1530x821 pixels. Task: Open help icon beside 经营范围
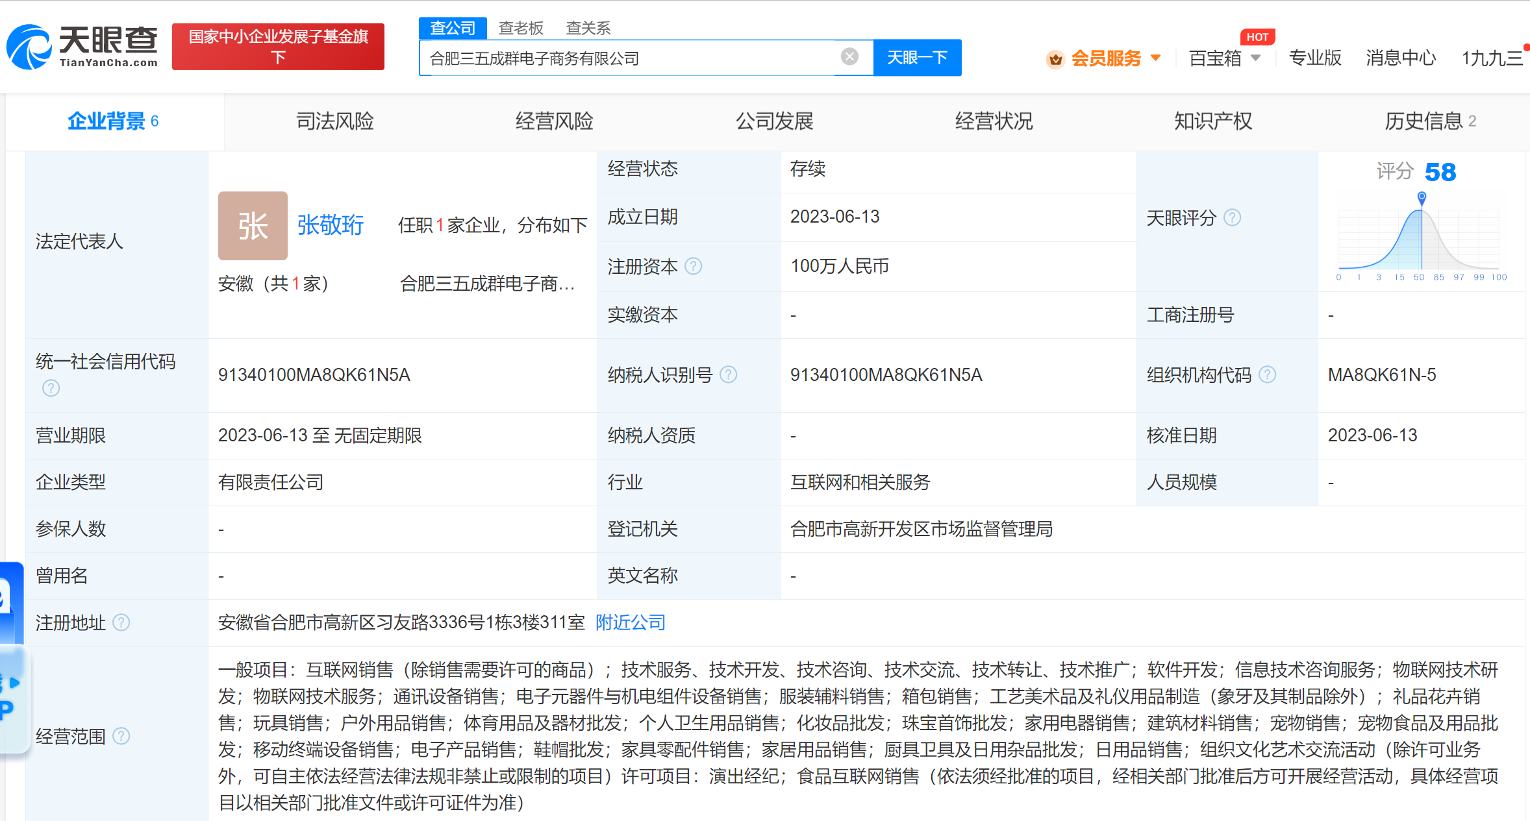click(x=121, y=736)
